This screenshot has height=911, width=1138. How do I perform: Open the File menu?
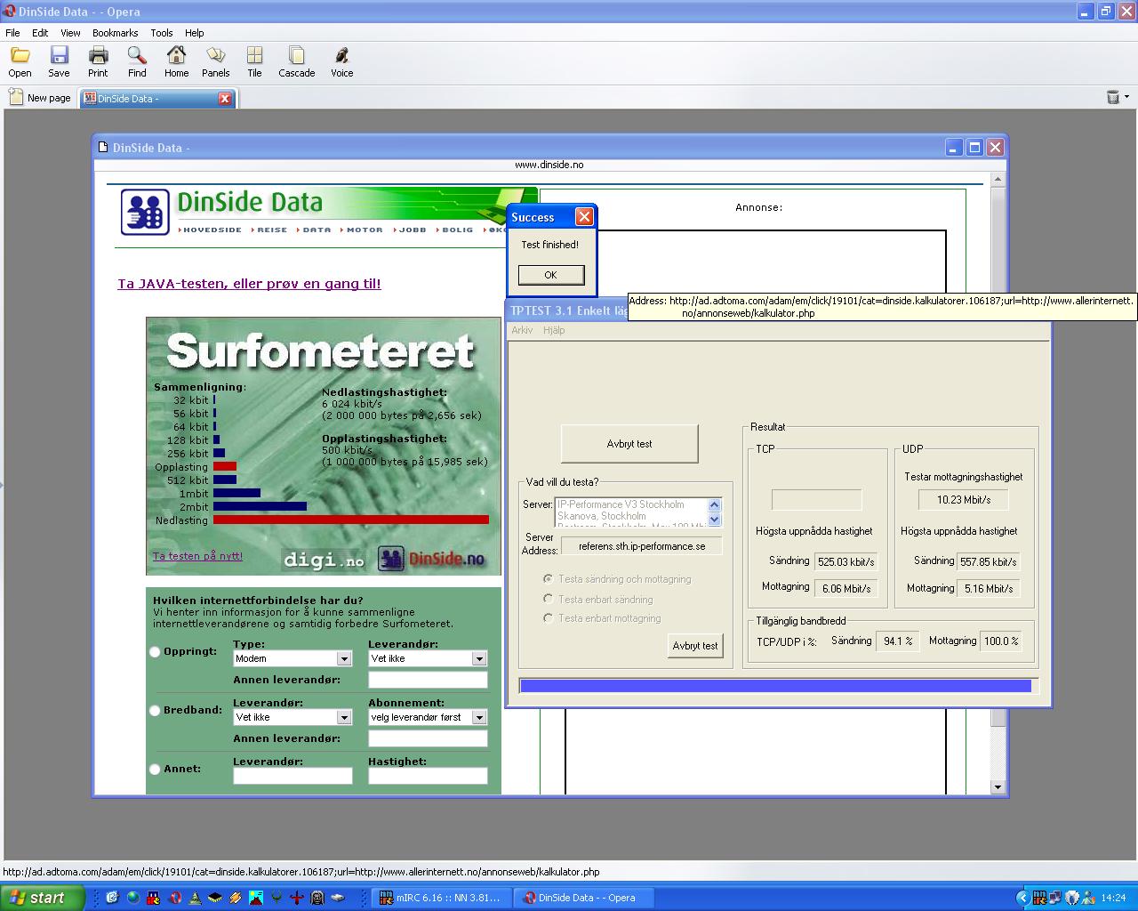(x=12, y=33)
